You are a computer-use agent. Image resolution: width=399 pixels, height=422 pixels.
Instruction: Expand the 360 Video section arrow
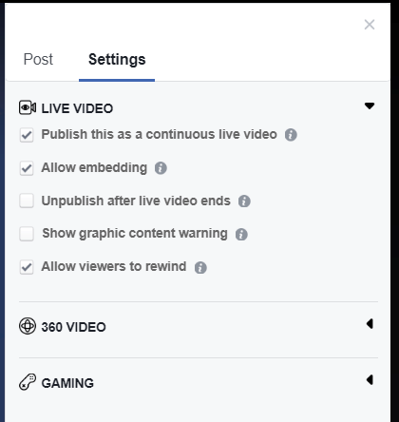click(x=370, y=324)
